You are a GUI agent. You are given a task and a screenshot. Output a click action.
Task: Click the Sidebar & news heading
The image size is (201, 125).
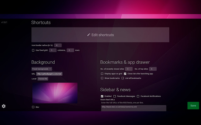(x=115, y=90)
